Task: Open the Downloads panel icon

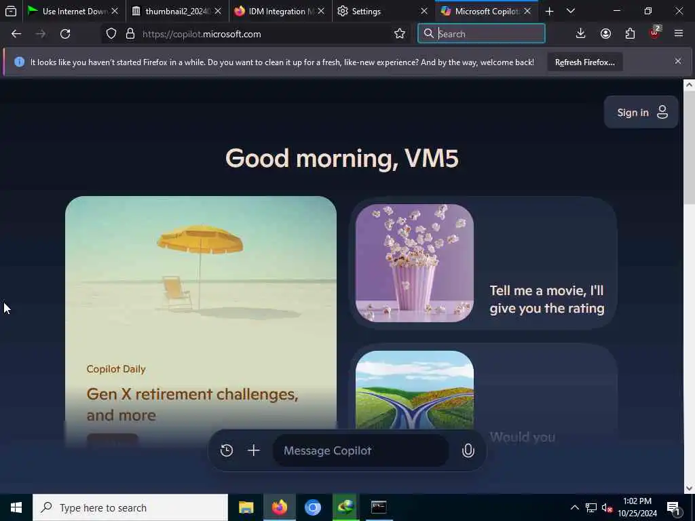Action: [x=580, y=34]
